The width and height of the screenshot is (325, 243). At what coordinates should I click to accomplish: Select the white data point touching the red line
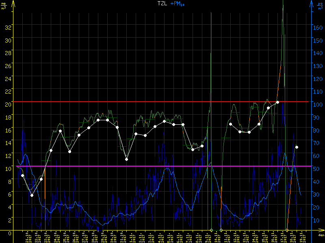[277, 102]
